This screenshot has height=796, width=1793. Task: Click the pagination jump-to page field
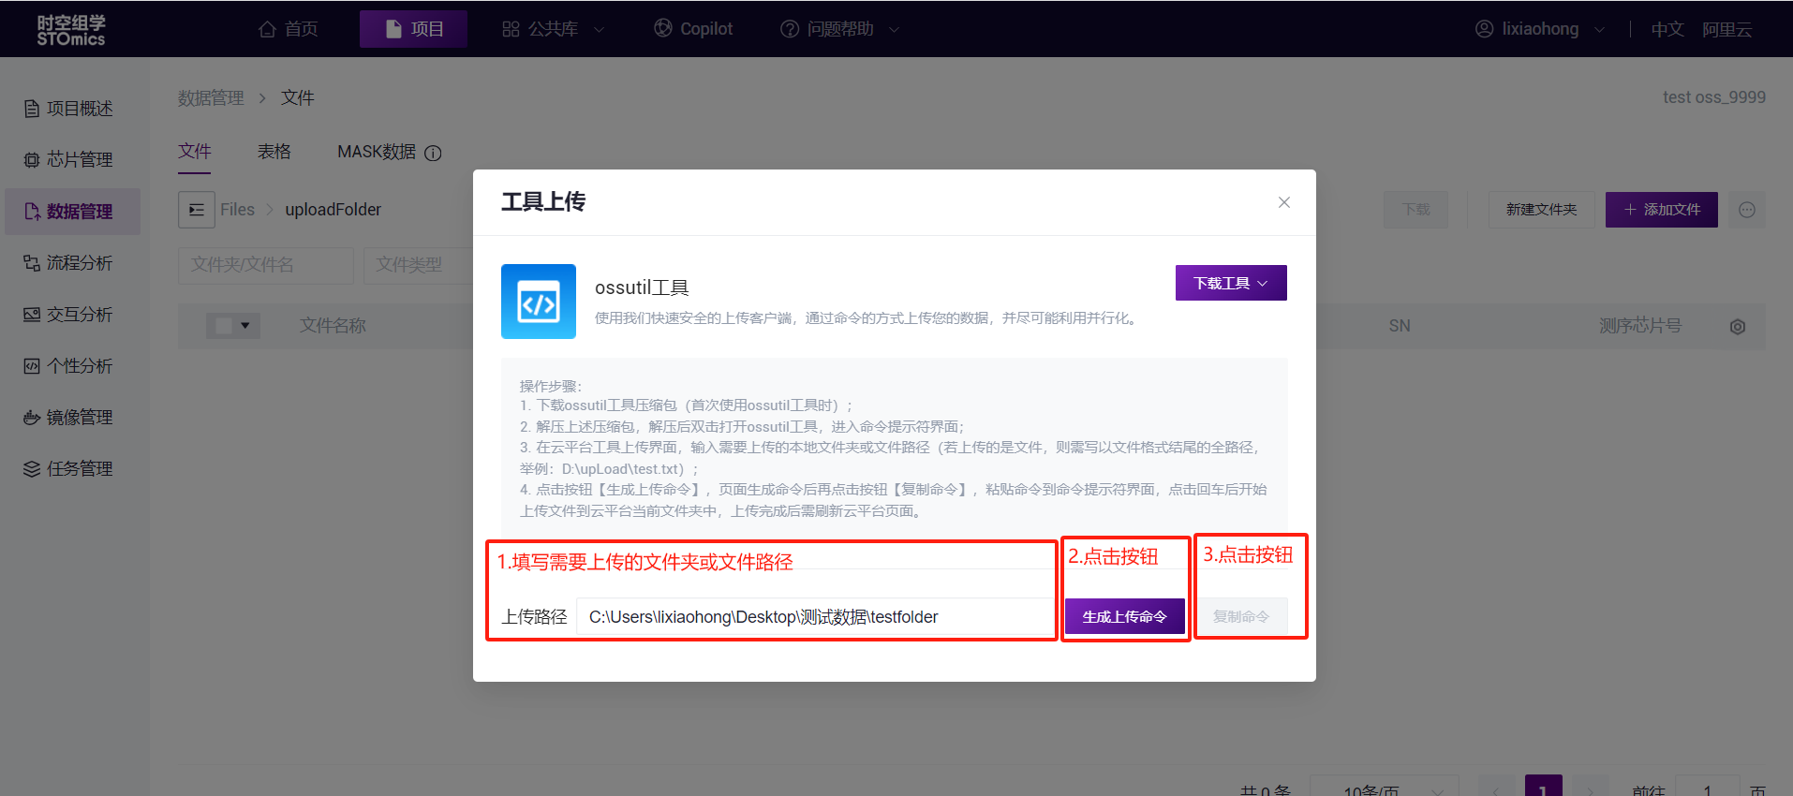[1707, 787]
